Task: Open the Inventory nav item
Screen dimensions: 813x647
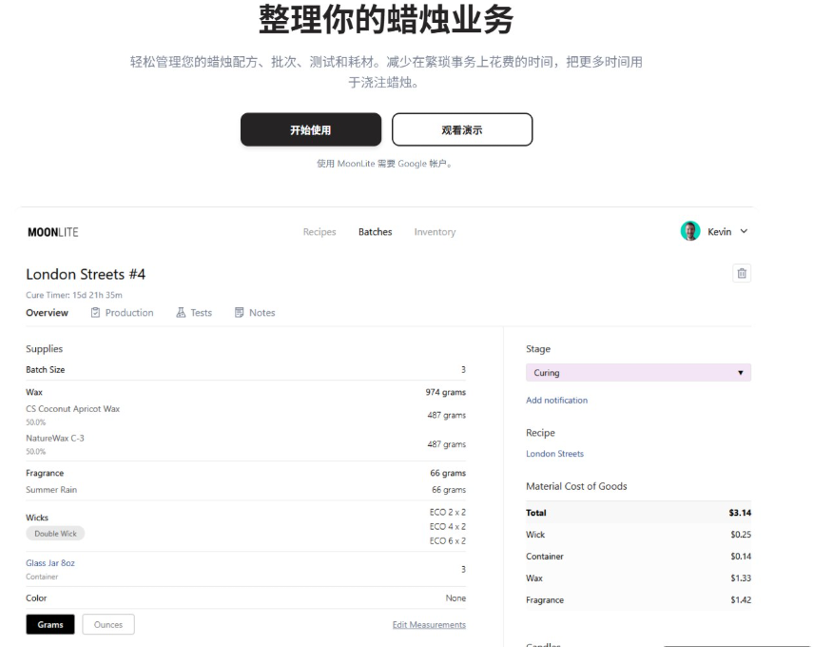Action: click(435, 232)
